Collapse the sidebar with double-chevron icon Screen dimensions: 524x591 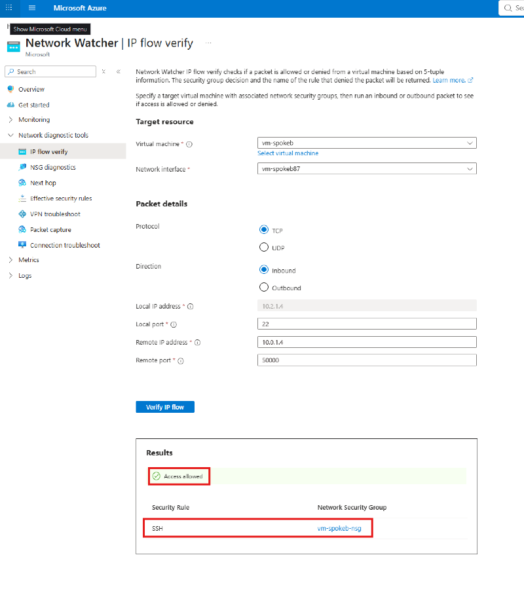[x=119, y=71]
